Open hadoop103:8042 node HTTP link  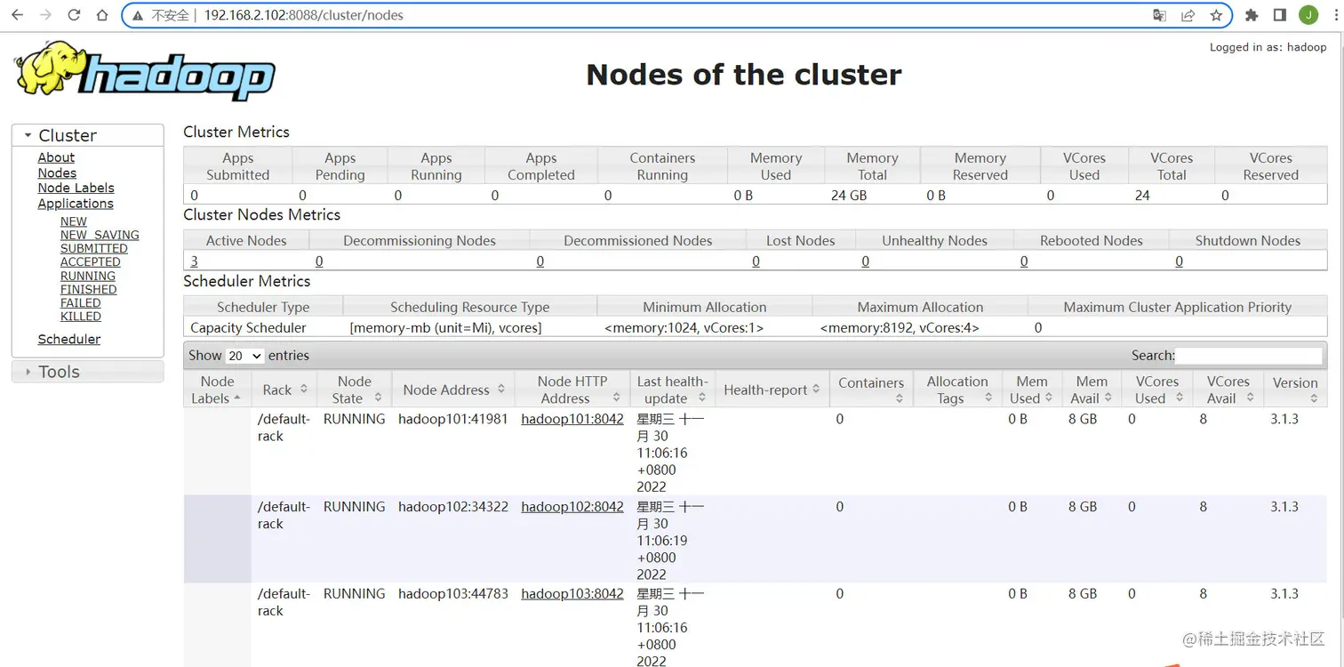572,594
